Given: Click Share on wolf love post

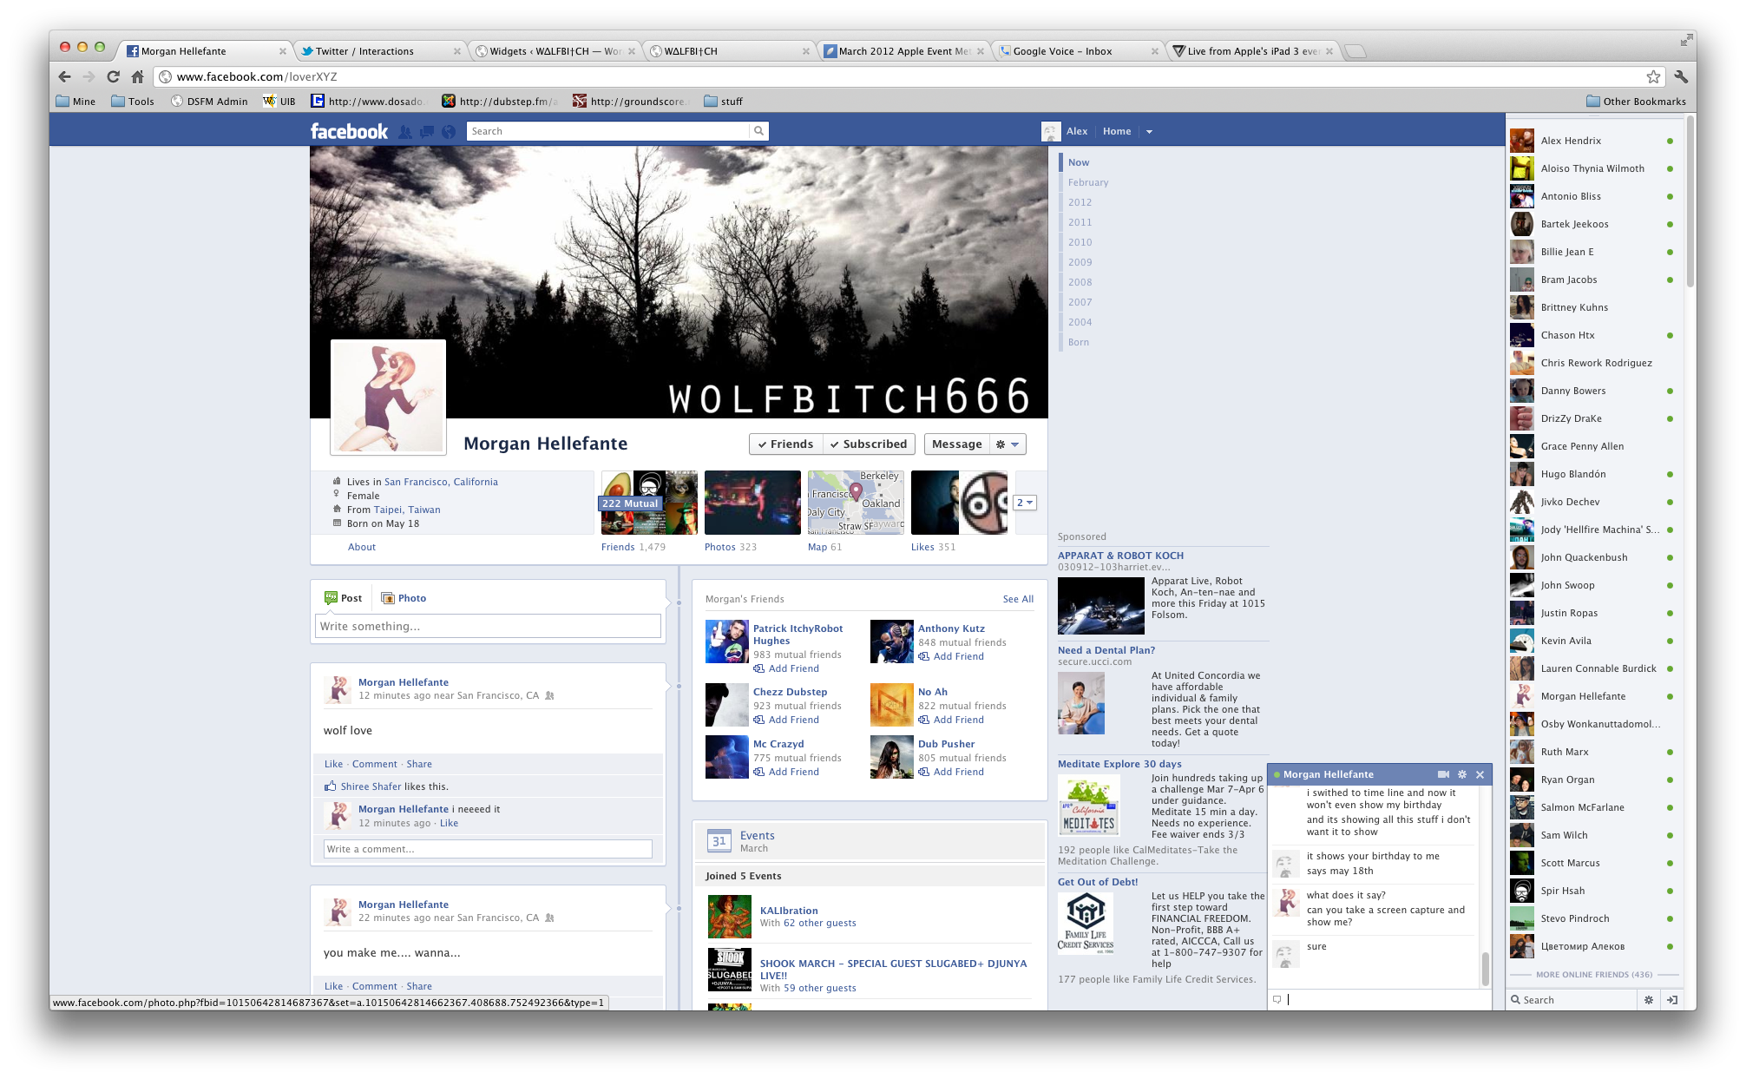Looking at the screenshot, I should (x=419, y=764).
